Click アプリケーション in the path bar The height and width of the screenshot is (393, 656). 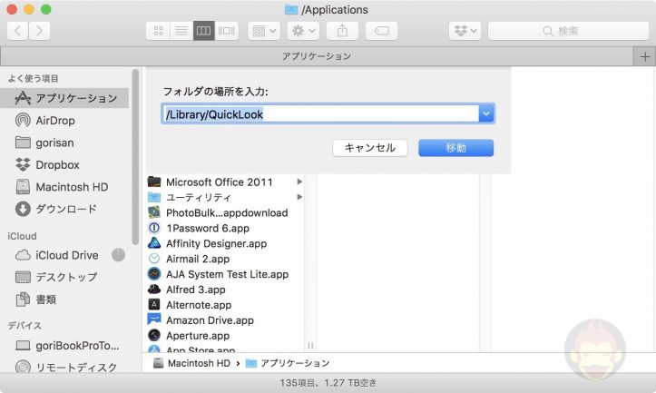(288, 363)
